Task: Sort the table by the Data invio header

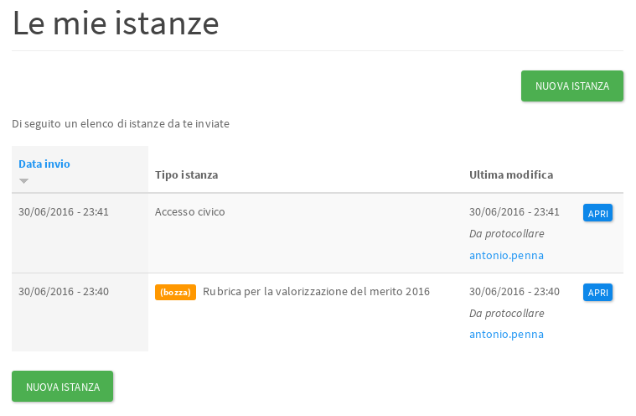Action: 44,164
